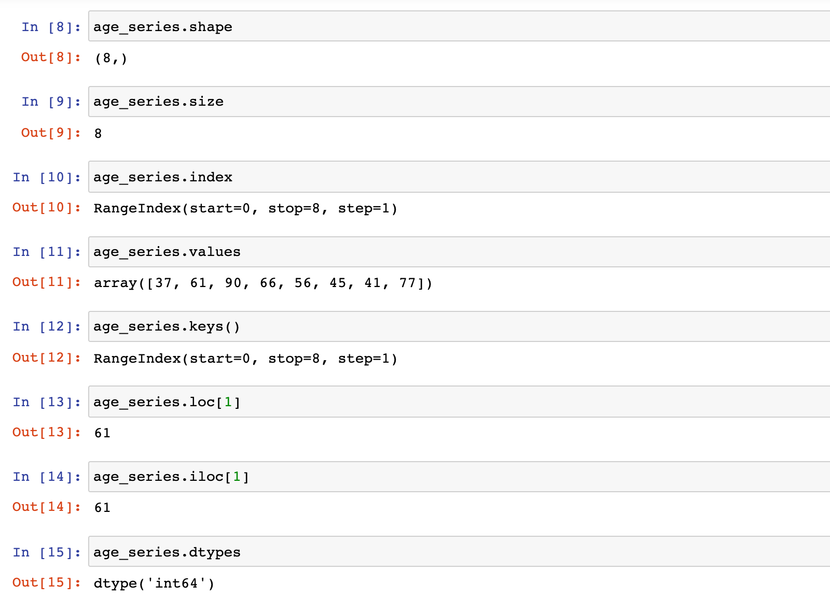The width and height of the screenshot is (830, 600).
Task: Select the In [10] prompt area
Action: point(47,177)
